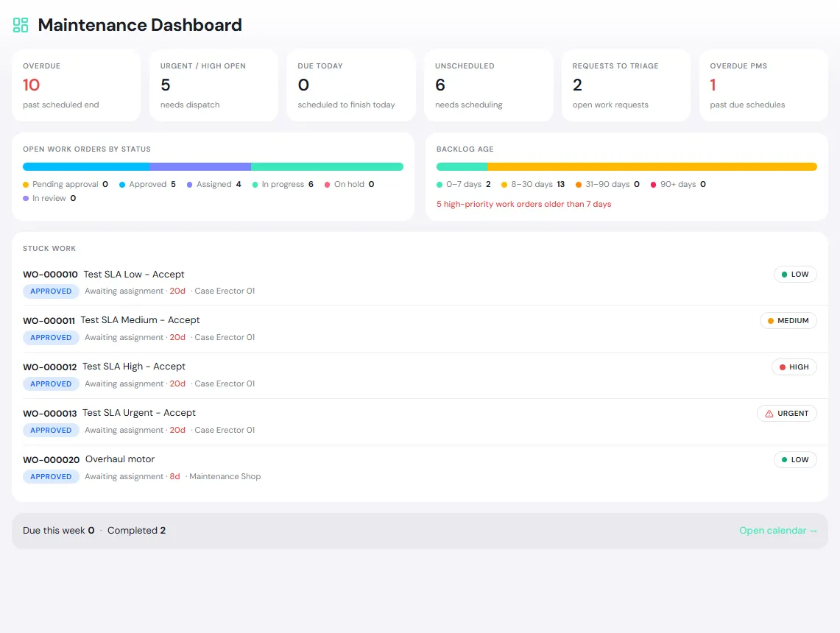Click the 8d age on Overhaul motor row

[x=174, y=477]
